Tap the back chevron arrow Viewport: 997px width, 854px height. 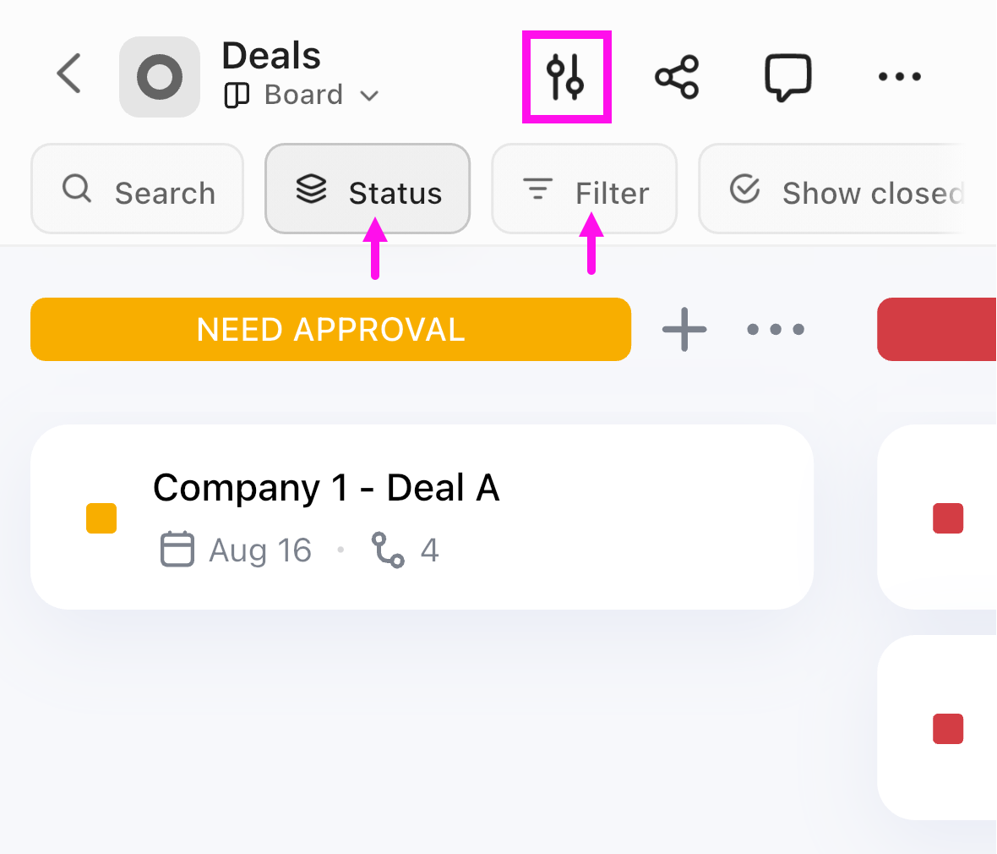[68, 74]
